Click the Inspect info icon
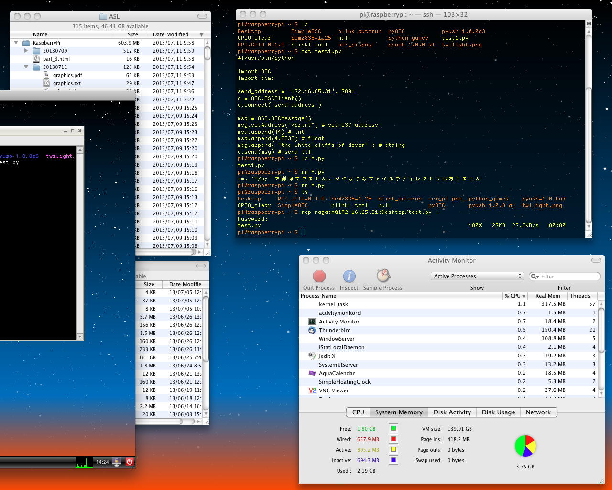The width and height of the screenshot is (612, 490). (x=349, y=277)
